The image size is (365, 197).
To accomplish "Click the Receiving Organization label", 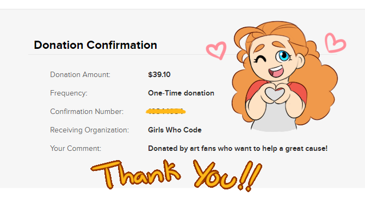I will (x=89, y=130).
